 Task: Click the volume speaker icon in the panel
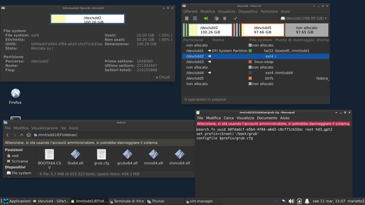291,201
